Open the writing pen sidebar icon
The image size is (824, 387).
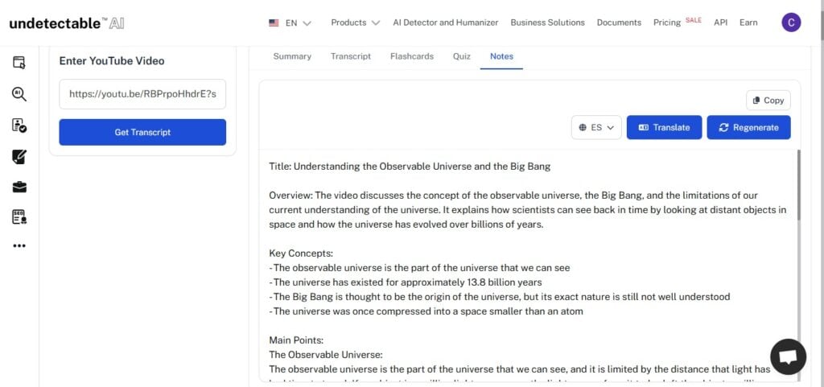click(x=19, y=156)
